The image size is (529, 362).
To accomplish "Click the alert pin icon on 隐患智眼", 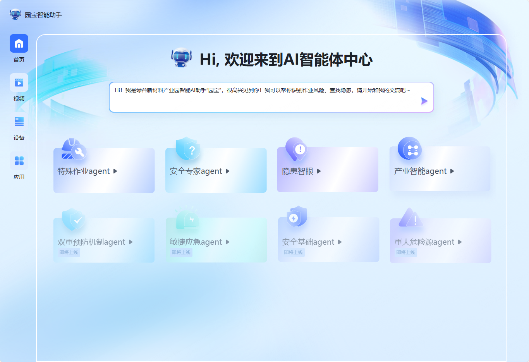I will point(297,149).
